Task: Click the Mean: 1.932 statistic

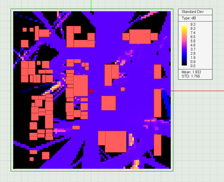Action: point(191,72)
